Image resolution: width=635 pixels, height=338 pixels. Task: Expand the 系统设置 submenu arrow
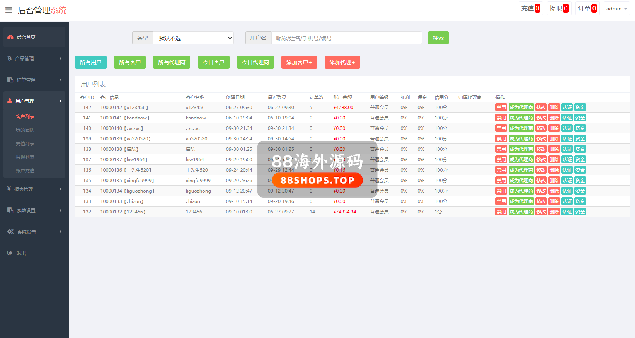tap(61, 232)
